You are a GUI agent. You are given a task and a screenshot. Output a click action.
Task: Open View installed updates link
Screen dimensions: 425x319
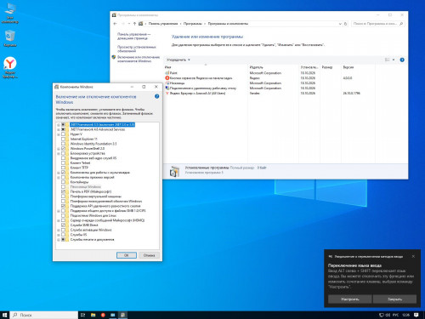[x=137, y=48]
